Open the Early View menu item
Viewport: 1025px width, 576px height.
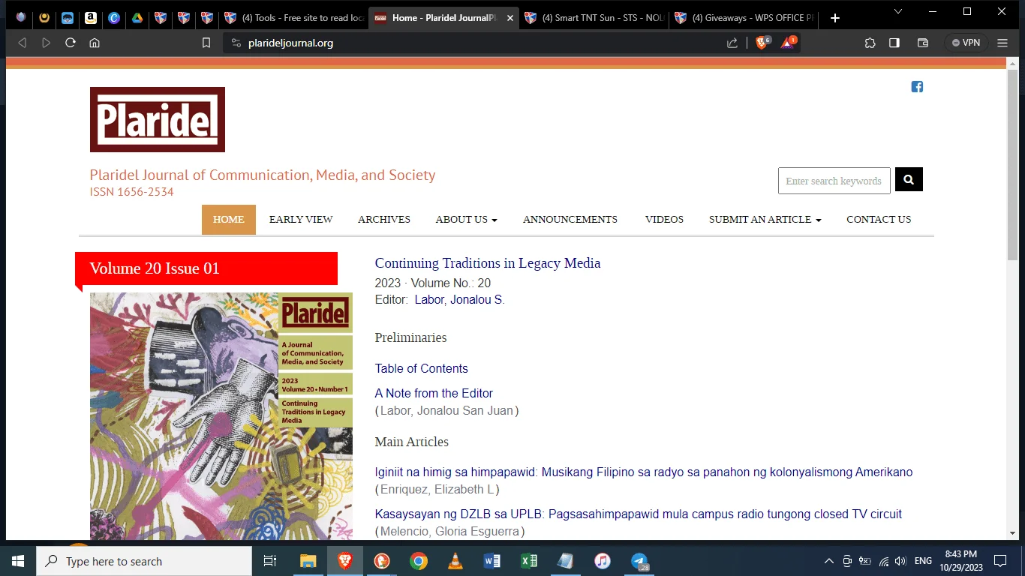(301, 220)
